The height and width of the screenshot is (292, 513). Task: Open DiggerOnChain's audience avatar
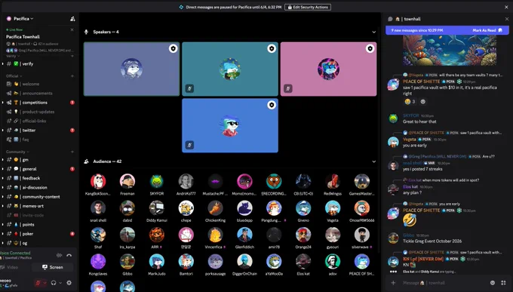tap(244, 261)
